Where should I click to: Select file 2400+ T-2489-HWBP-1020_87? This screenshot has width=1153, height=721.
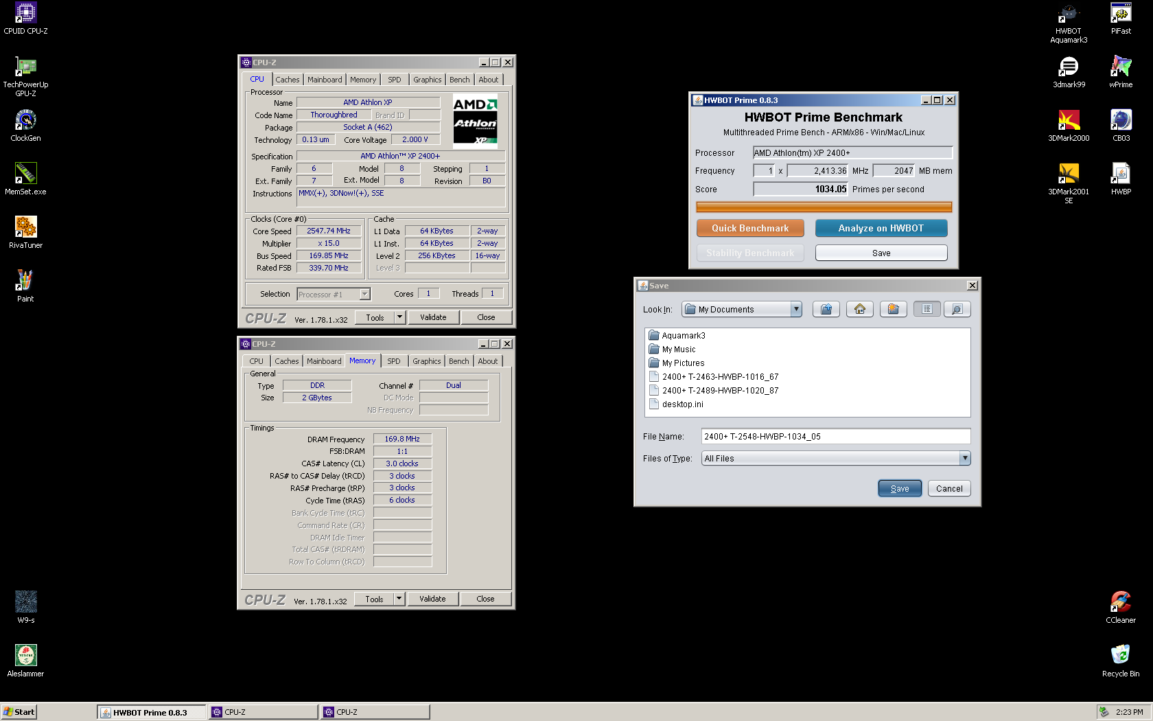(x=714, y=391)
